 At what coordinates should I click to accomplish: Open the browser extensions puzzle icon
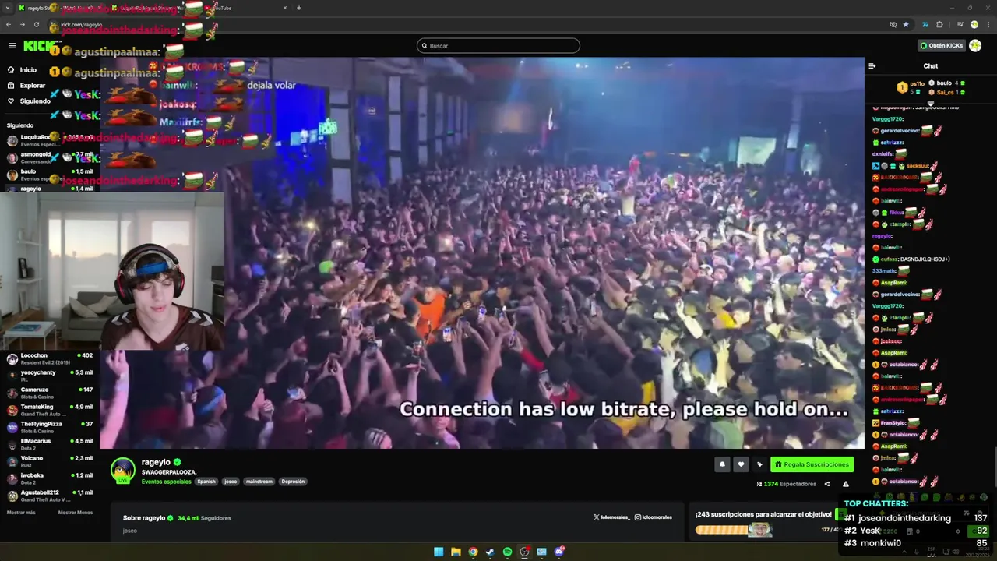(x=939, y=24)
